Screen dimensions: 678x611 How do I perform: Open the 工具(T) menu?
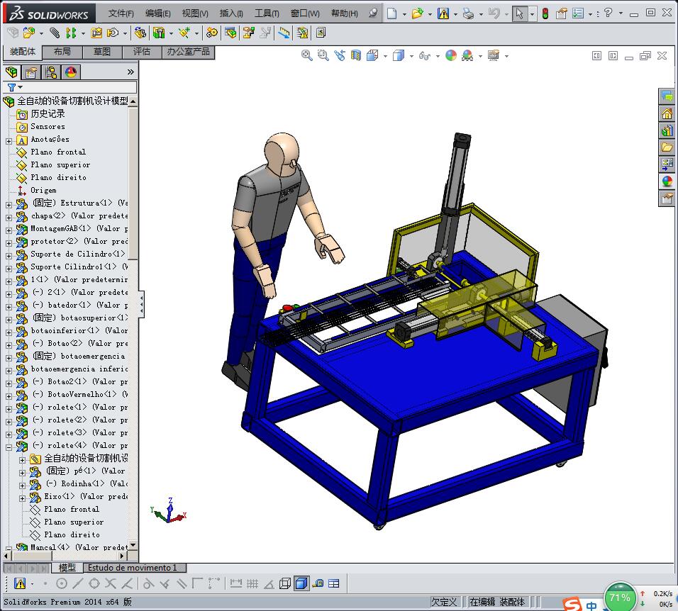[267, 13]
